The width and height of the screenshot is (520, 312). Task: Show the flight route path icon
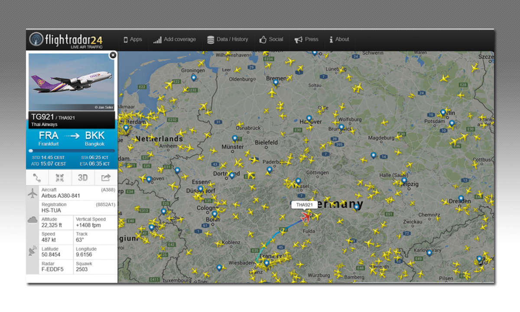coord(37,177)
